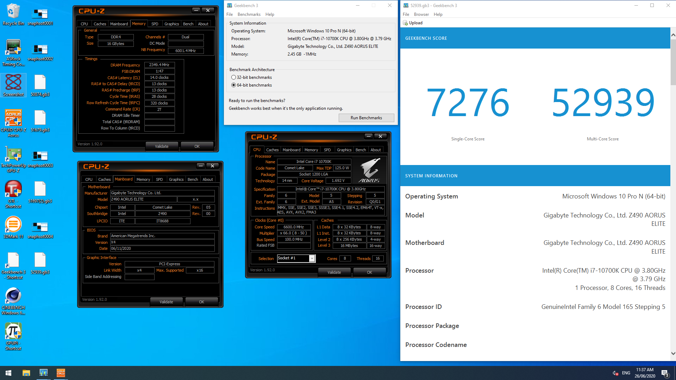Click the single-core score 7276
The width and height of the screenshot is (676, 380).
[x=468, y=103]
